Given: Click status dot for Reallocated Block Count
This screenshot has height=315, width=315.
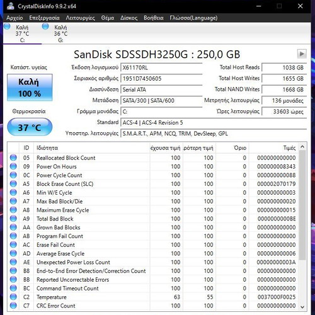Looking at the screenshot, I should tap(13, 157).
